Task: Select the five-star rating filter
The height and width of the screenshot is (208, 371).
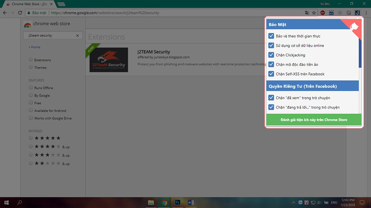Action: click(31, 138)
